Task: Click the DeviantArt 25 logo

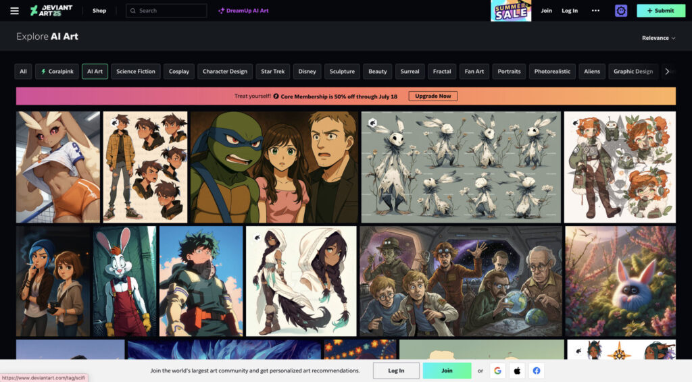Action: [51, 11]
